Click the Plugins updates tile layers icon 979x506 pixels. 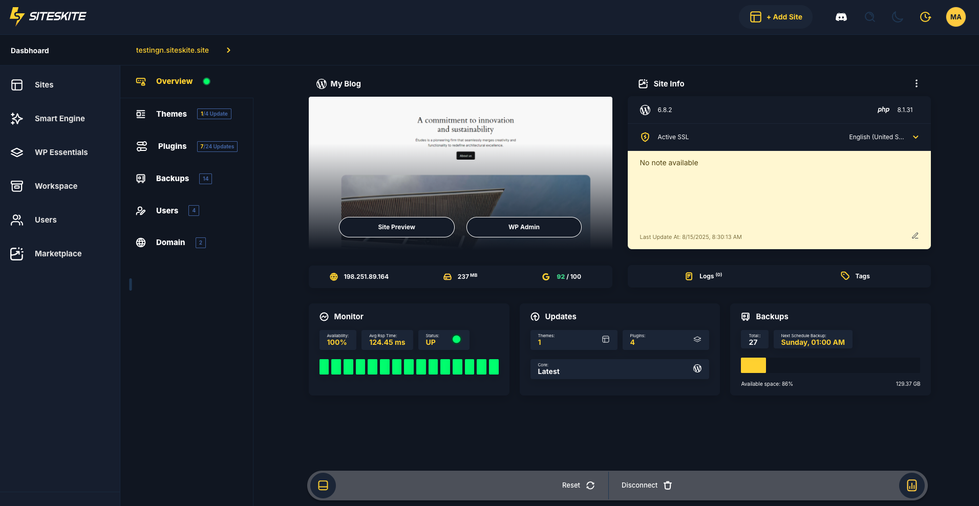(697, 339)
